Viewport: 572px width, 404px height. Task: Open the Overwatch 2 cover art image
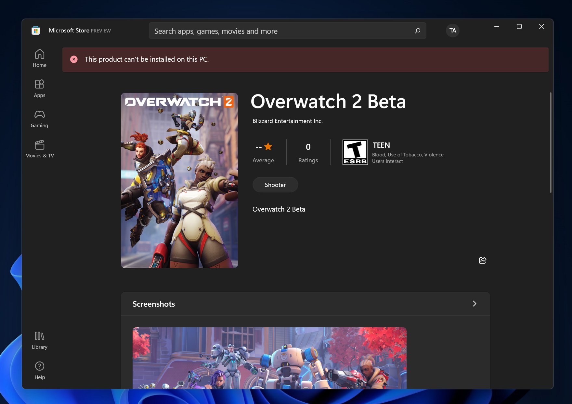(179, 180)
